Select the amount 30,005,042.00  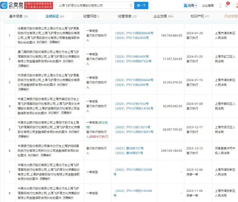[x=172, y=106]
